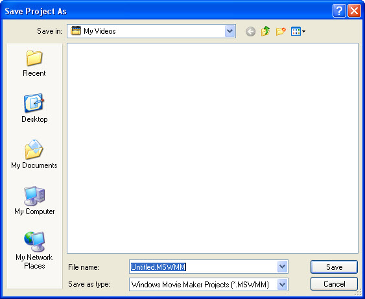Click the Back navigation arrow icon
This screenshot has height=299, width=365.
(250, 31)
